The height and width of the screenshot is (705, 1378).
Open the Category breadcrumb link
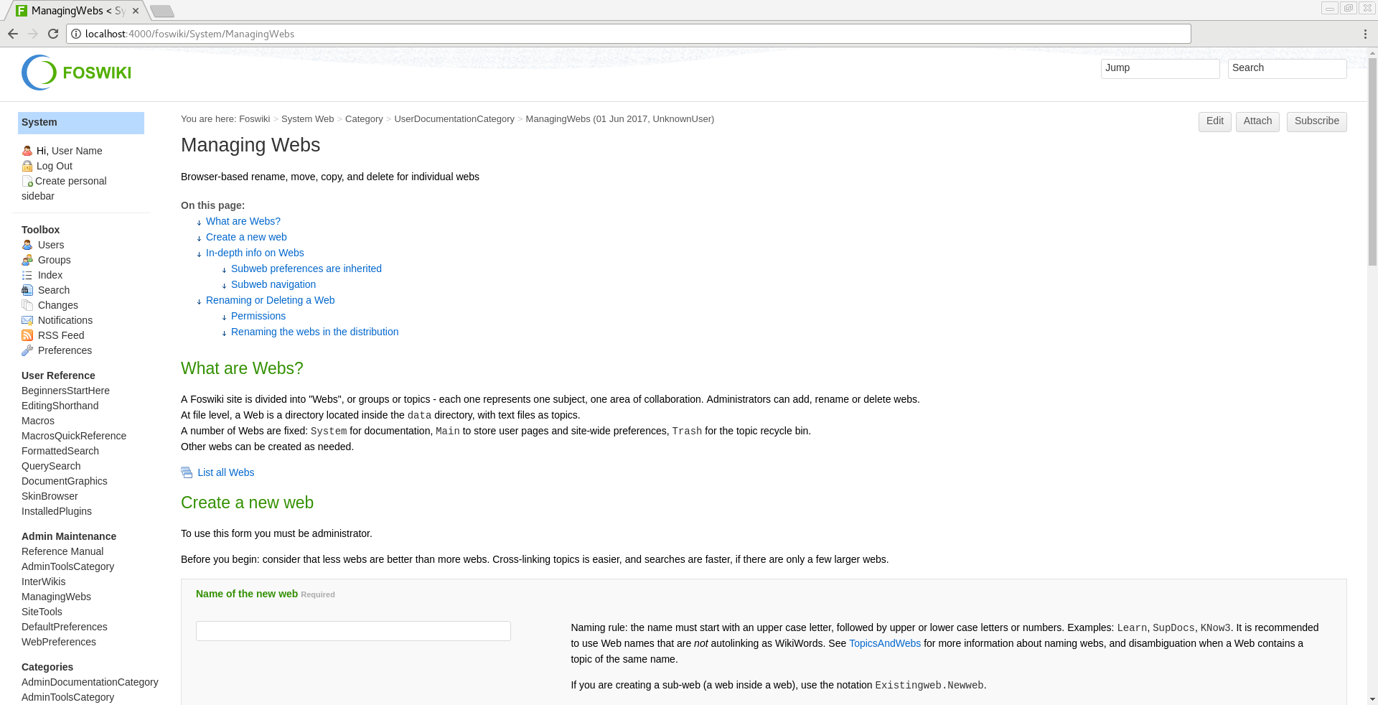coord(364,119)
